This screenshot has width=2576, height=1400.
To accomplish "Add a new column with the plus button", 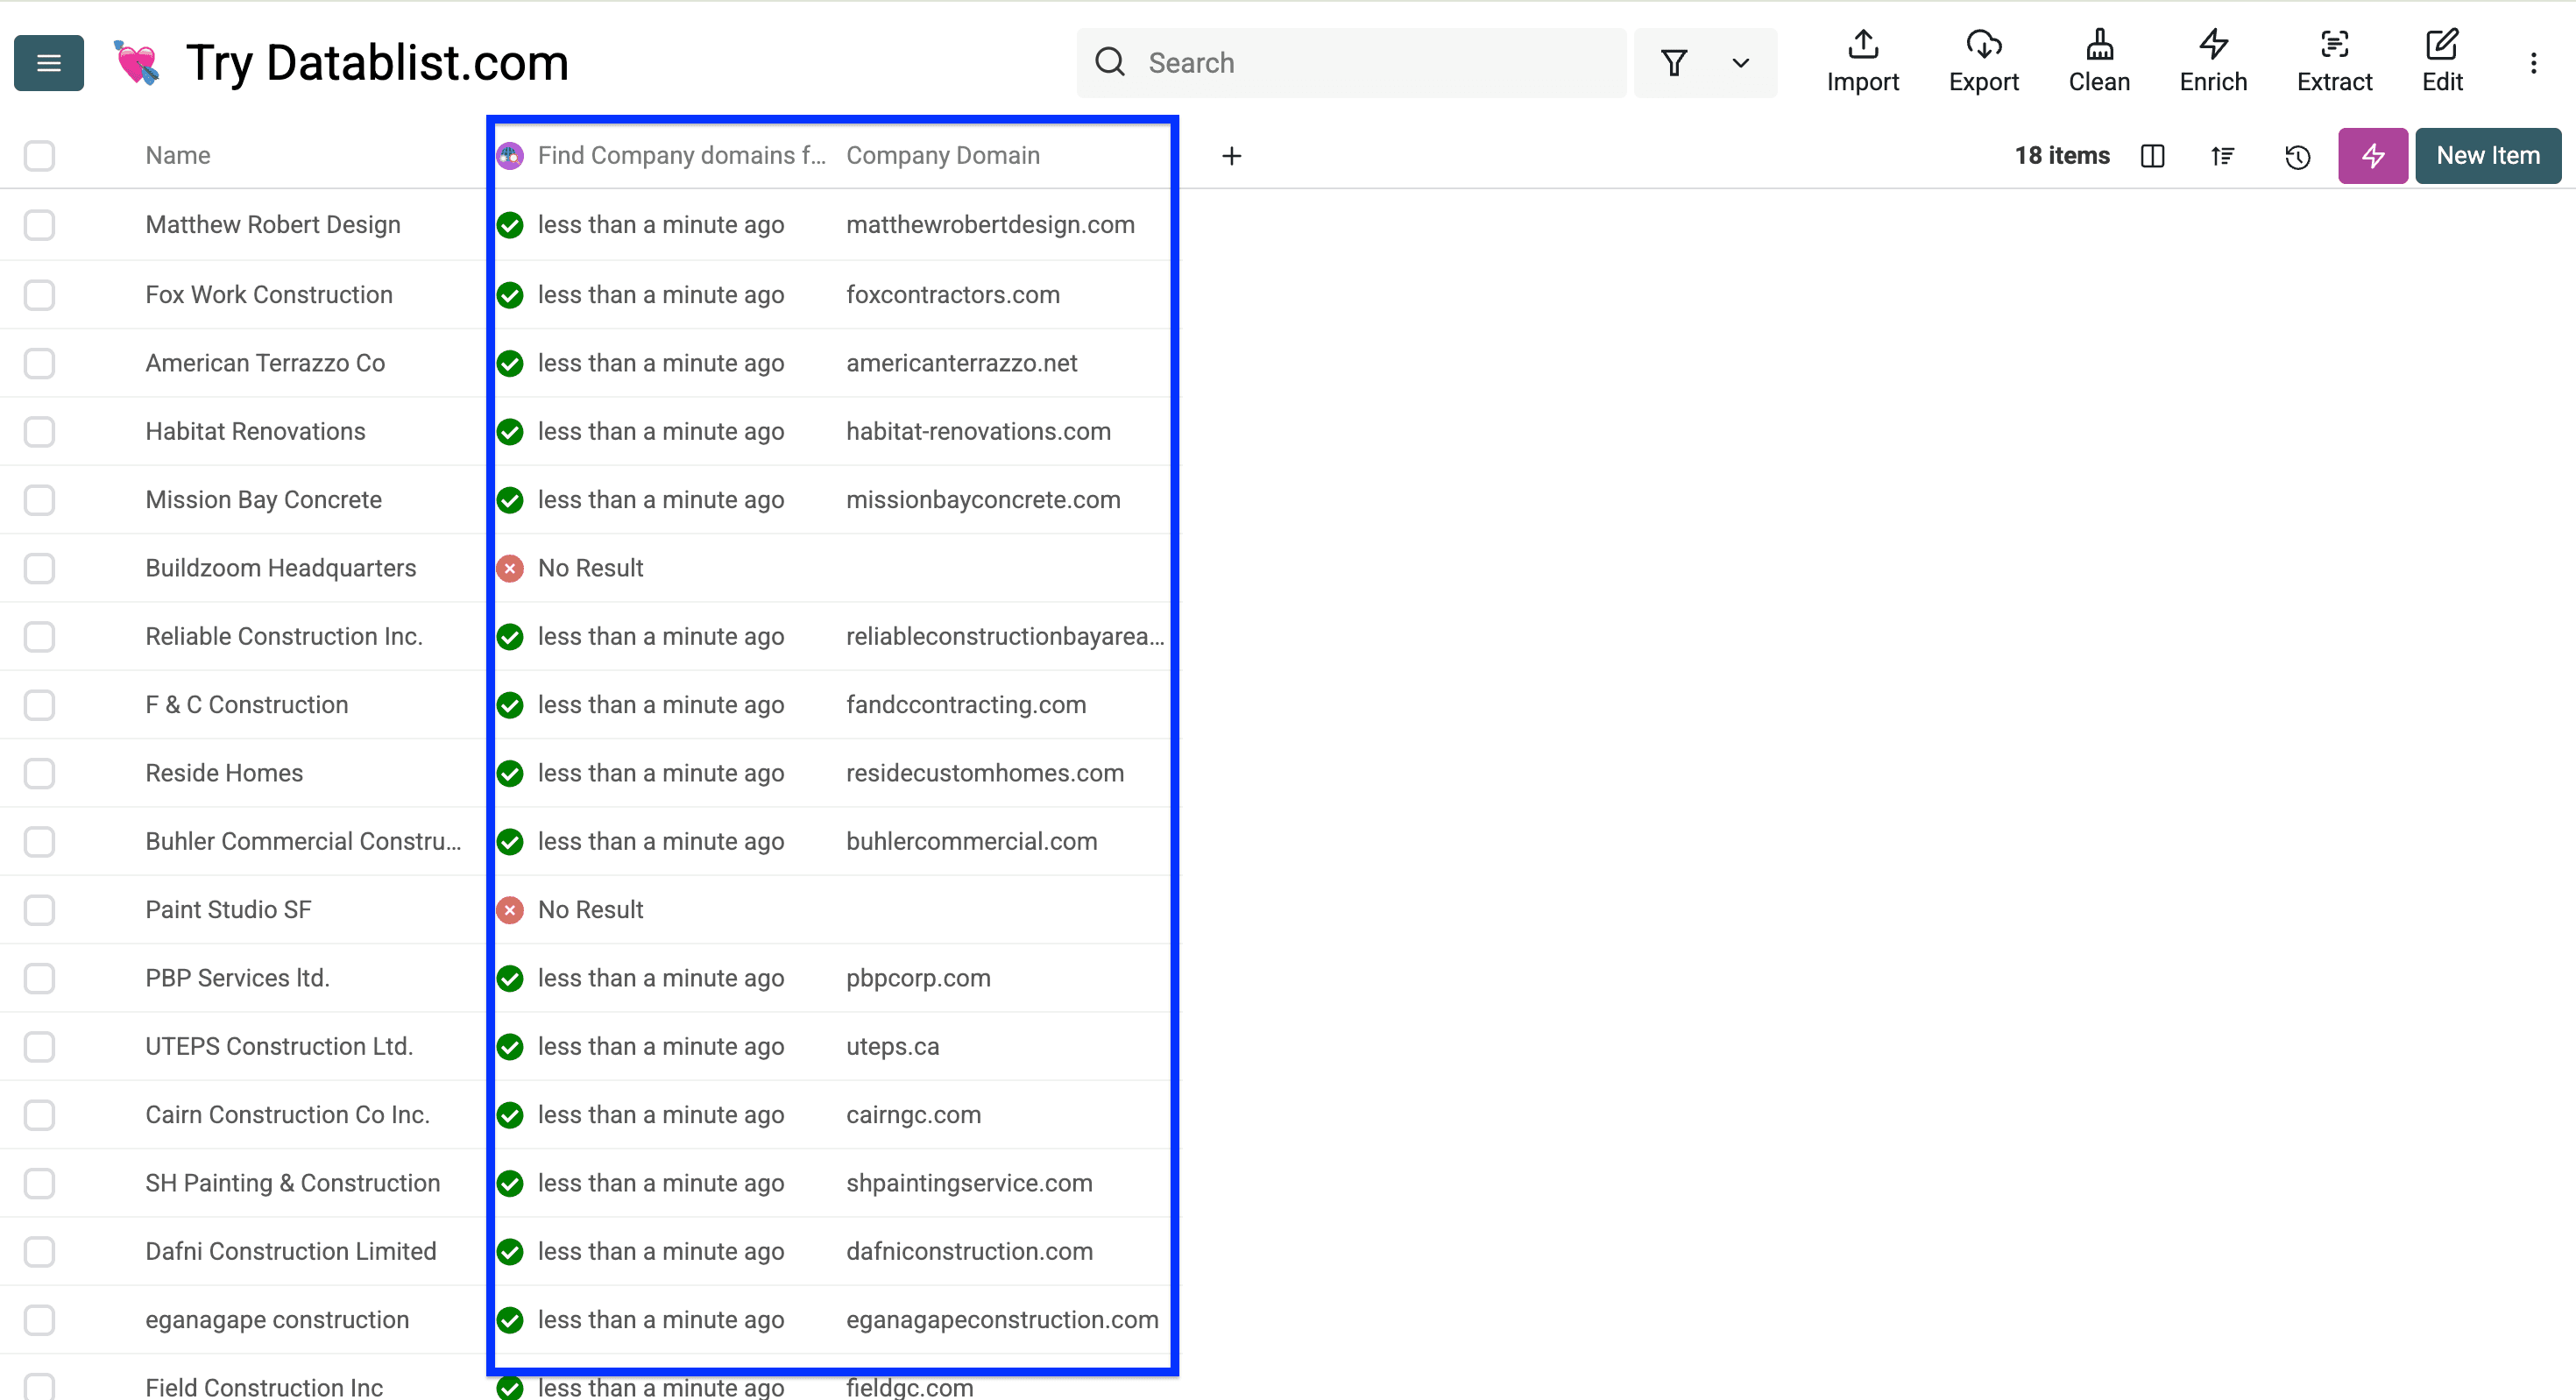I will coord(1231,155).
